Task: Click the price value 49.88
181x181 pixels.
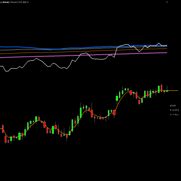Action: [173, 106]
